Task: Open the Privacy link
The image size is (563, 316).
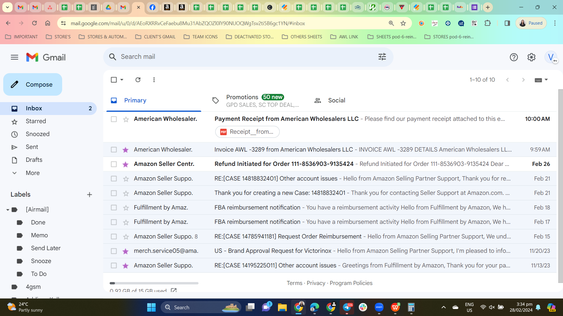Action: click(316, 283)
